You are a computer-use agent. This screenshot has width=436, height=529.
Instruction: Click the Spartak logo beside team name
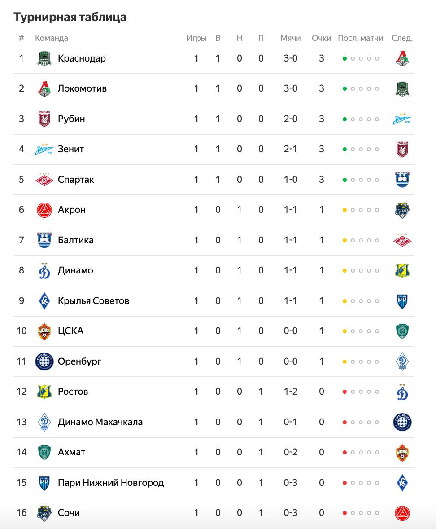[44, 180]
